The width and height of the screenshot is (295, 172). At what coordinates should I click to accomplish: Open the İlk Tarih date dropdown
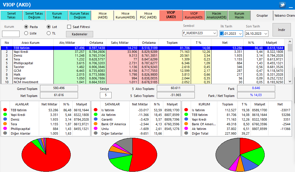tap(240, 34)
